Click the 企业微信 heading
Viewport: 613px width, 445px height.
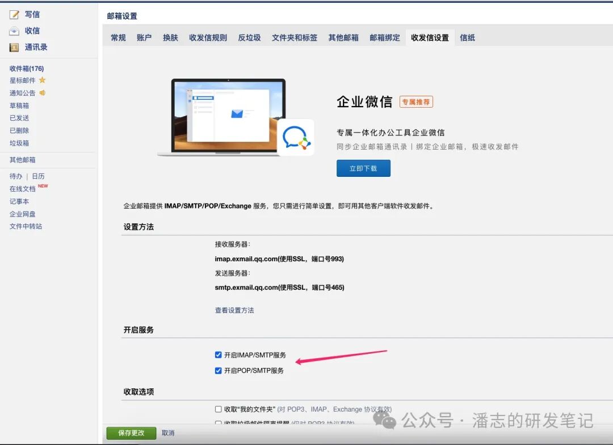pos(364,102)
